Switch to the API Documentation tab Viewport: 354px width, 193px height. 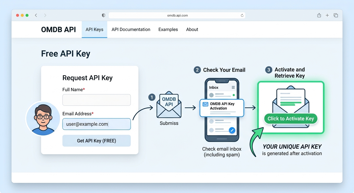pos(131,29)
